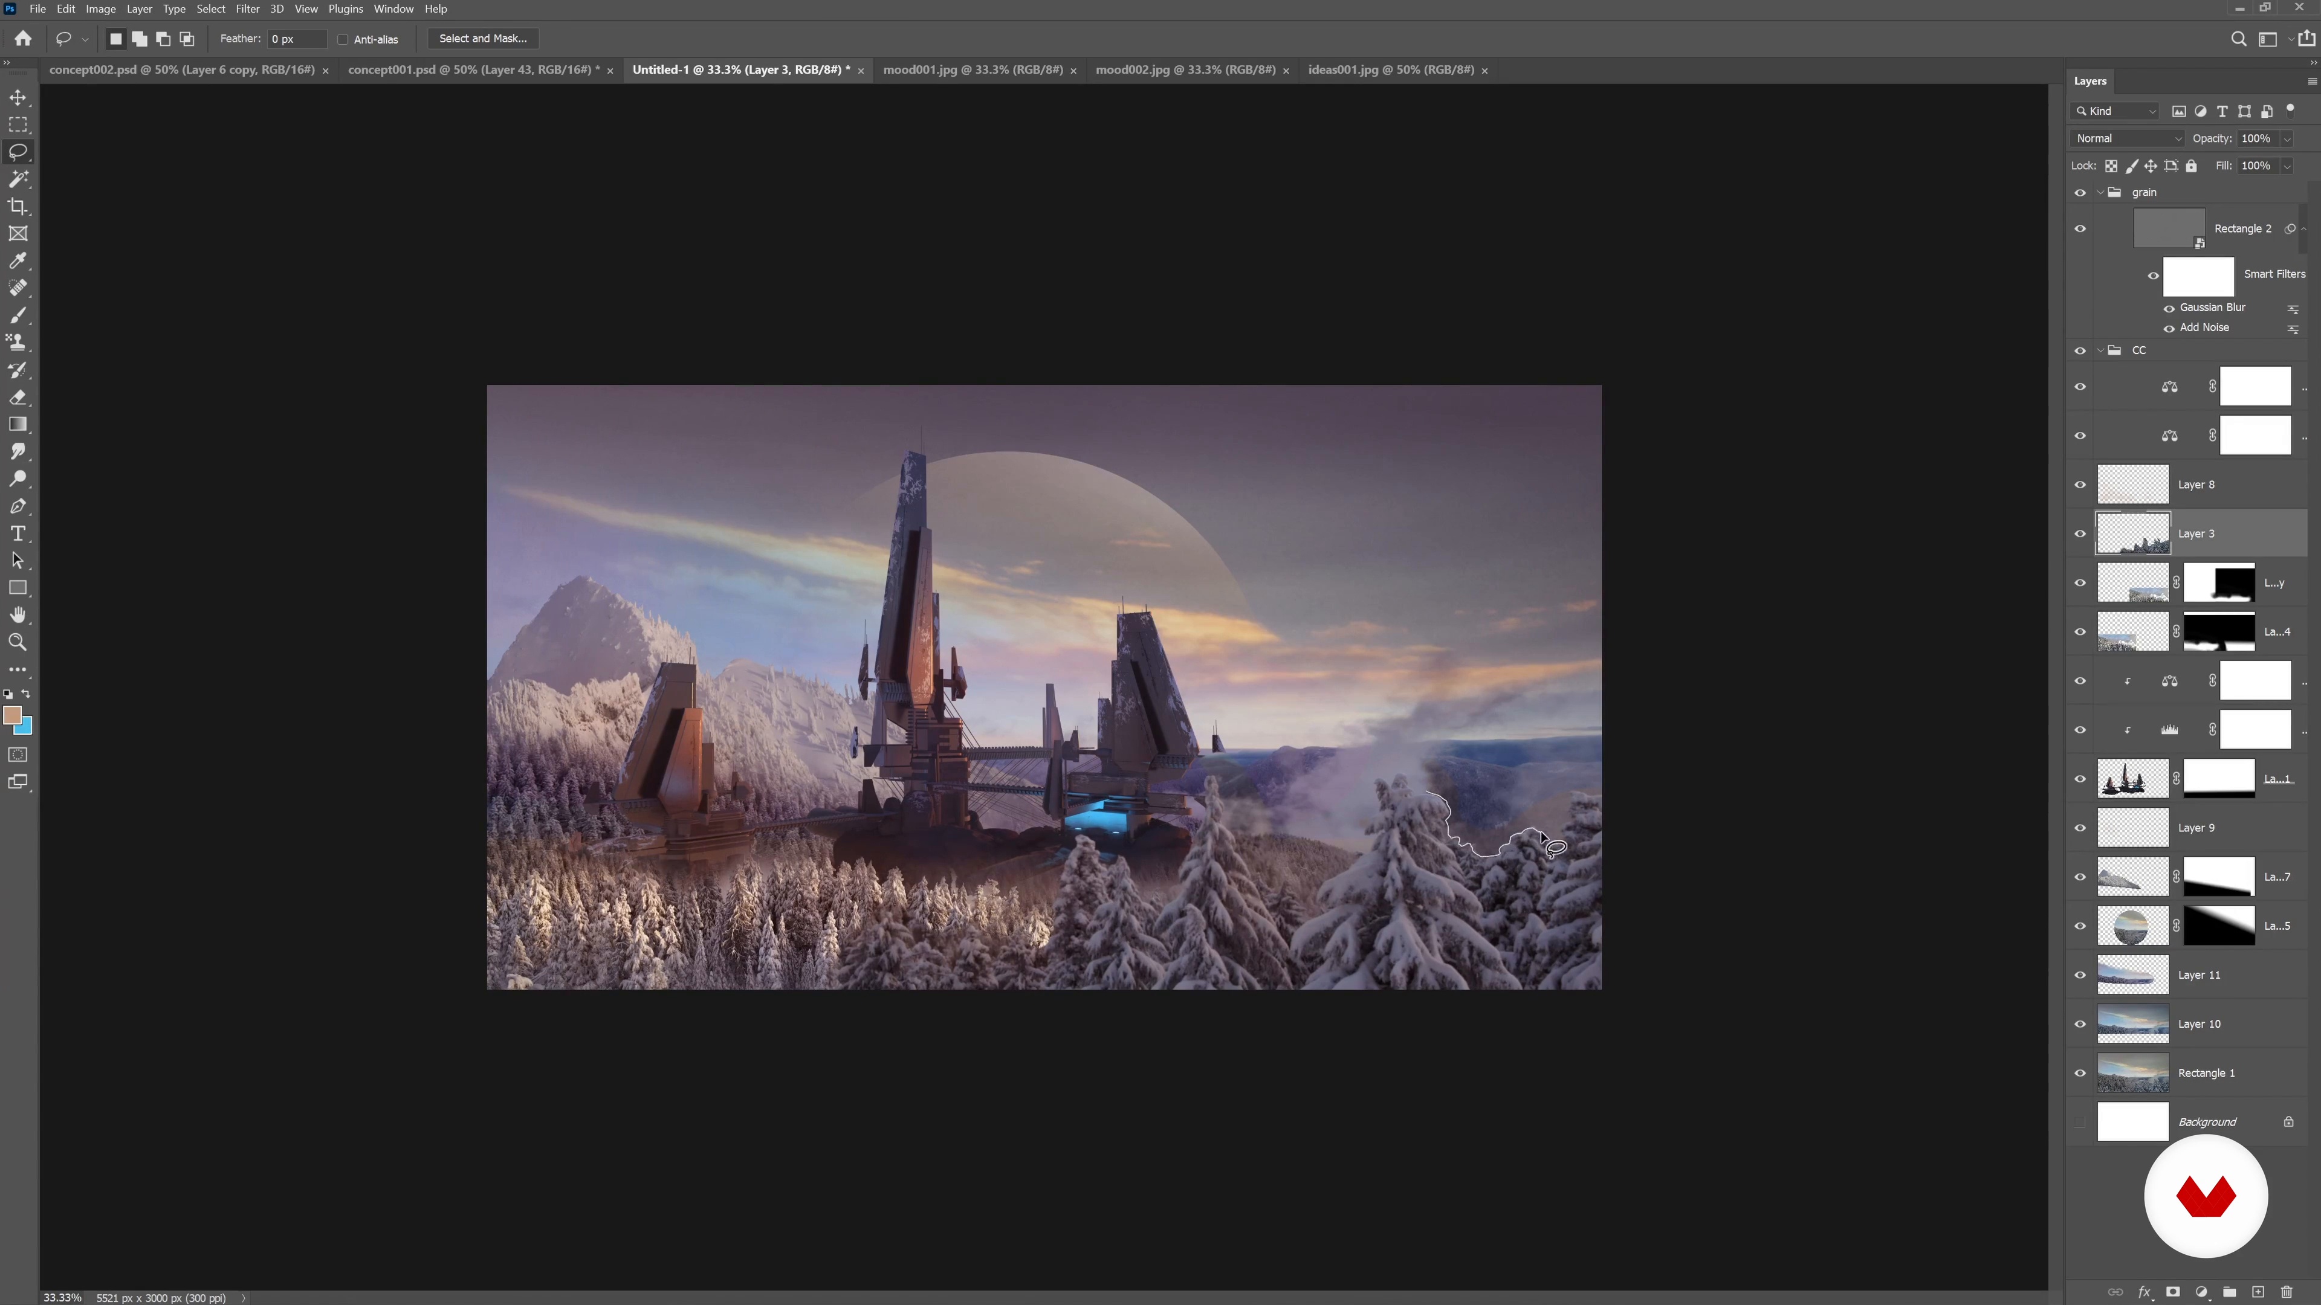
Task: Create a new layer
Action: [2258, 1292]
